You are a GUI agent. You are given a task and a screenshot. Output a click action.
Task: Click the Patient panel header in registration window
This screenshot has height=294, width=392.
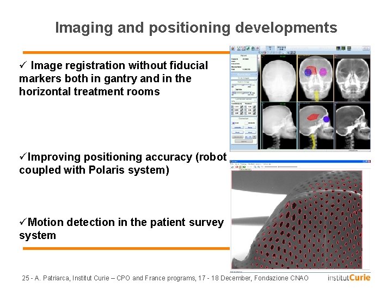coord(243,55)
